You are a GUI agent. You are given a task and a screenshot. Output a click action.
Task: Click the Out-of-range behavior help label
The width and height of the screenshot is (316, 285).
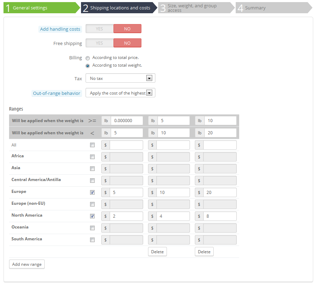57,93
